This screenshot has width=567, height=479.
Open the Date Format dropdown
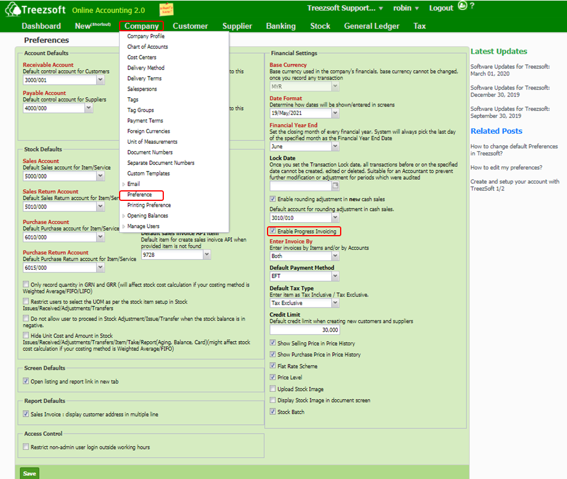(335, 113)
